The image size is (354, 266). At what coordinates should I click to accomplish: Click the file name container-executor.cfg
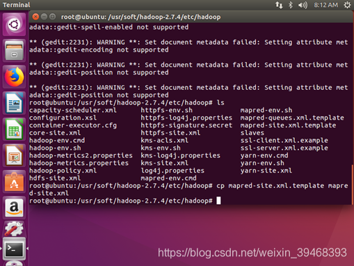[x=73, y=125]
